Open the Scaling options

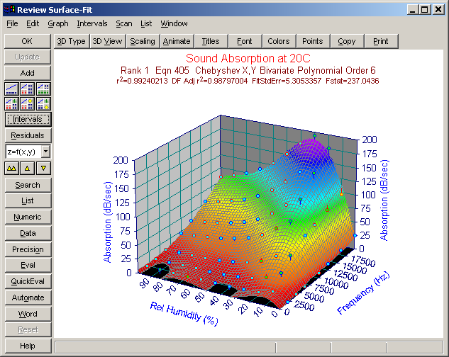(x=143, y=42)
